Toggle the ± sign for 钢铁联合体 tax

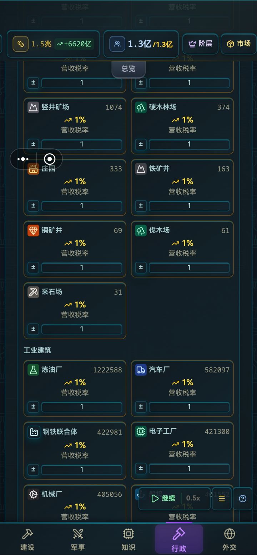point(34,469)
